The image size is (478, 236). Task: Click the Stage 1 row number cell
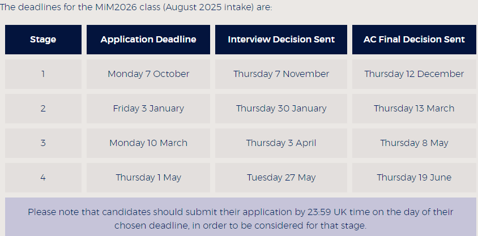[x=43, y=74]
